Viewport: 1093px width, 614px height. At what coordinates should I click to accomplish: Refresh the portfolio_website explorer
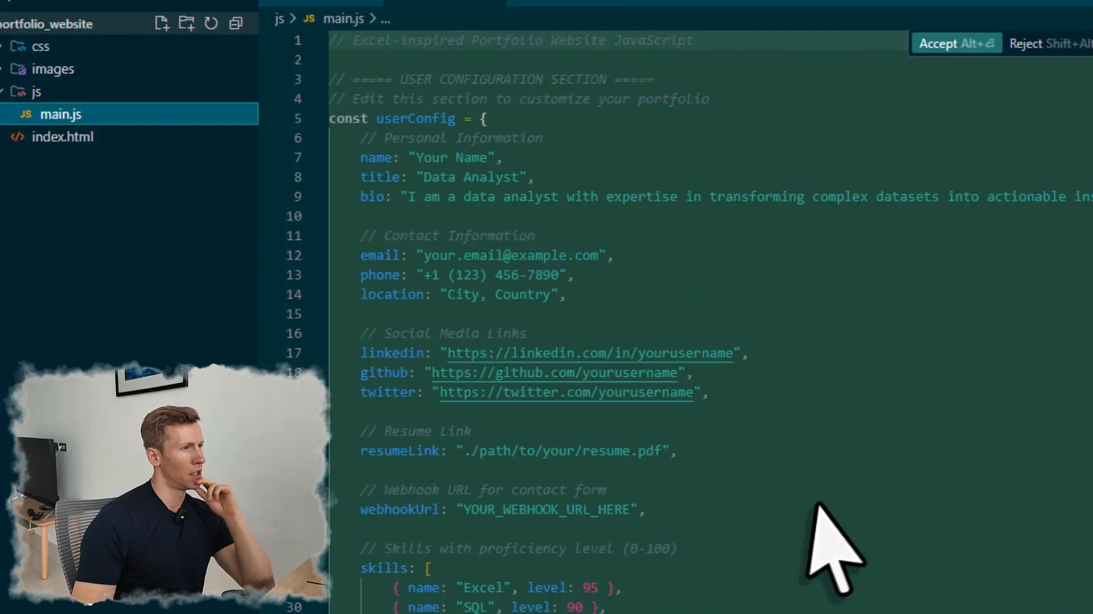(211, 23)
